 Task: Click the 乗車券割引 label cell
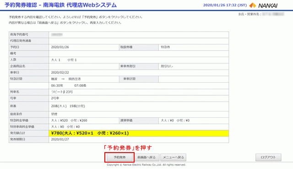pyautogui.click(x=139, y=66)
